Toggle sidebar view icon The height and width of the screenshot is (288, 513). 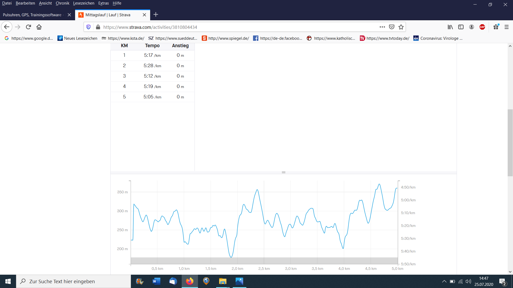(461, 27)
